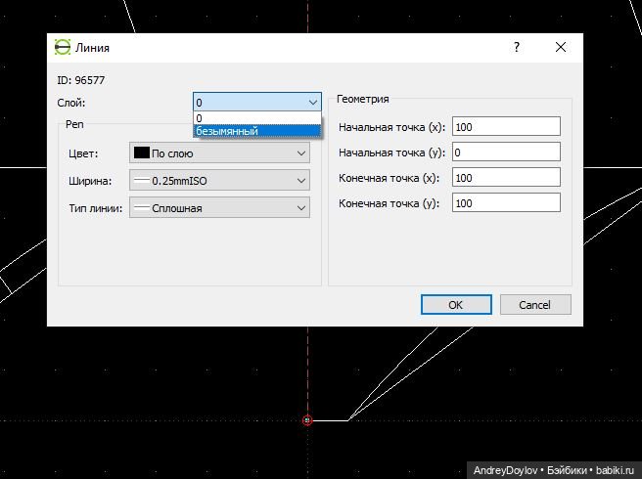Viewport: 642px width, 479px height.
Task: Collapse the Слой combo box via its arrow
Action: pos(312,102)
